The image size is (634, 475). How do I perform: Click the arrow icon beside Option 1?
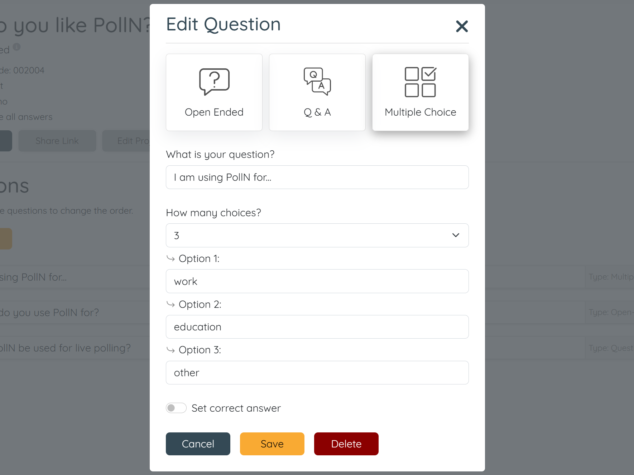click(170, 258)
